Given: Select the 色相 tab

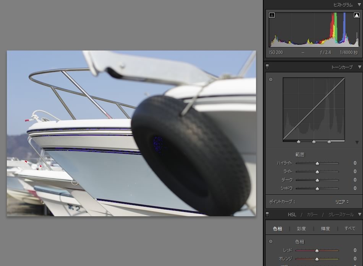Looking at the screenshot, I should pos(277,228).
